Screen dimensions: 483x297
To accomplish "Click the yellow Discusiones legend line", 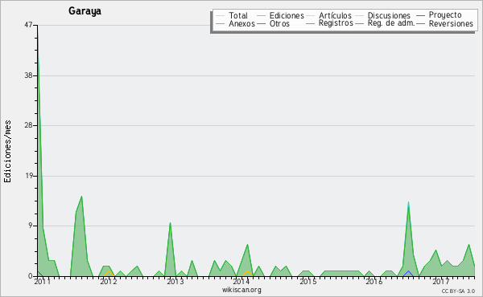I will click(x=359, y=15).
